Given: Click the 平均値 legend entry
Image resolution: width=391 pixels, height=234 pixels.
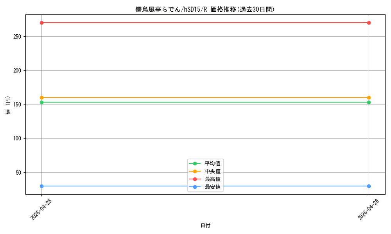Looking at the screenshot, I should click(x=205, y=163).
